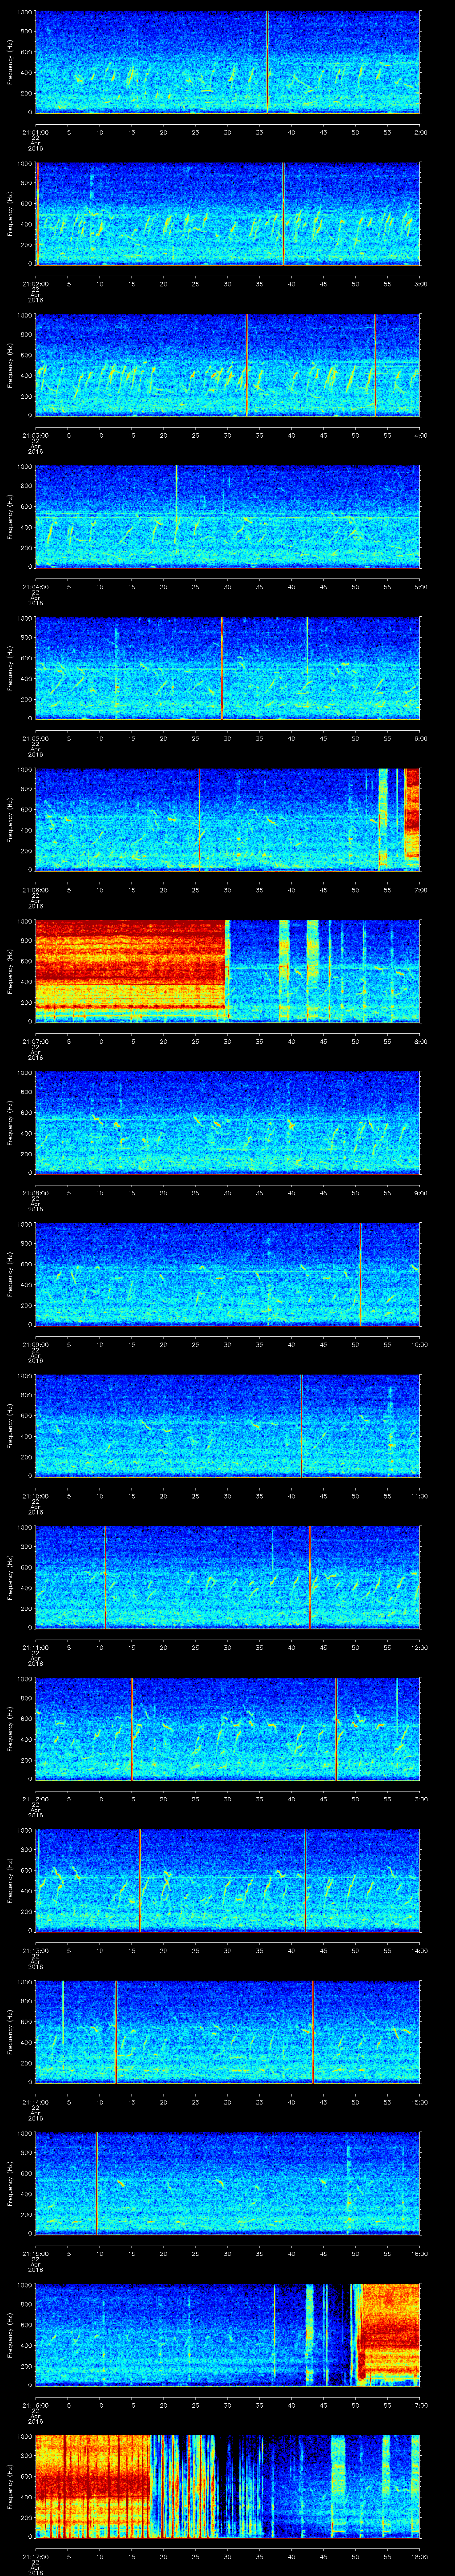Click the '21:07:00' start time label
This screenshot has height=2576, width=455.
[x=35, y=1041]
